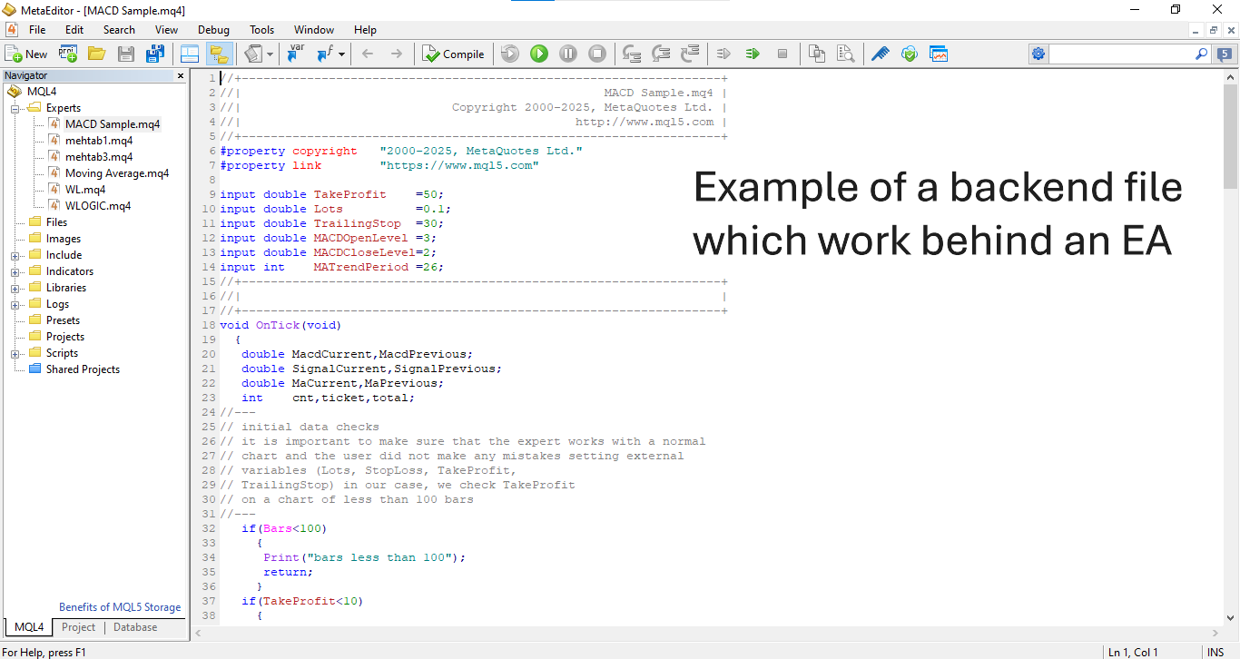Click the Compile button in the toolbar

[x=453, y=54]
